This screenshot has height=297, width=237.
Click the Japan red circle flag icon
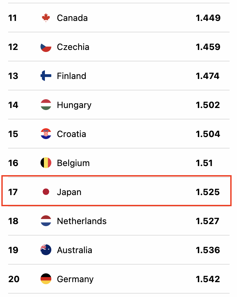pos(46,192)
